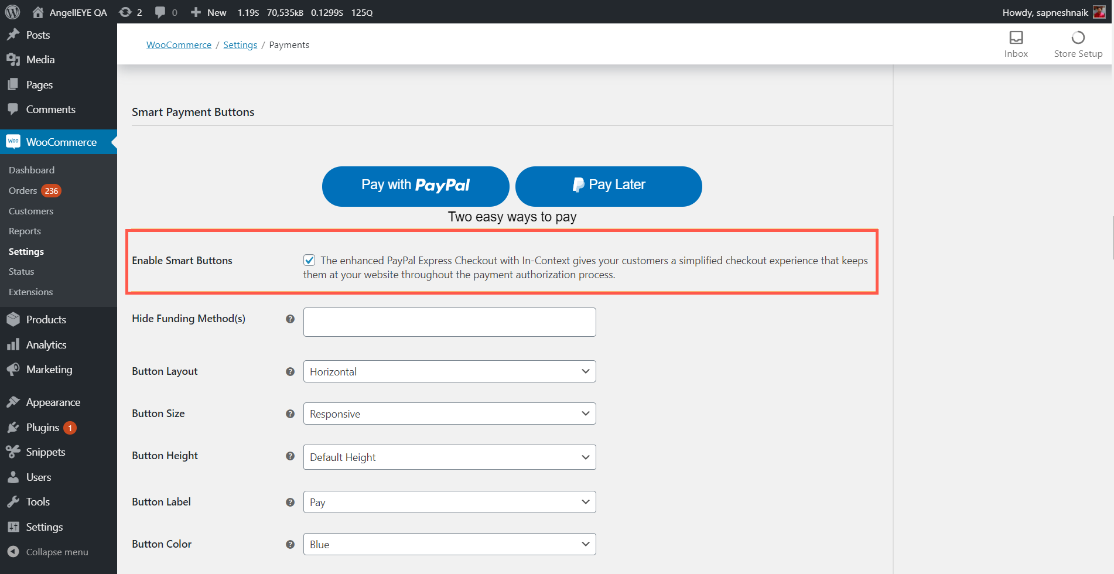
Task: Open the Button Size dropdown
Action: 449,414
